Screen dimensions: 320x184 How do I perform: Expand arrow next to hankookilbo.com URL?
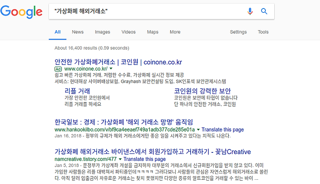tap(198, 130)
